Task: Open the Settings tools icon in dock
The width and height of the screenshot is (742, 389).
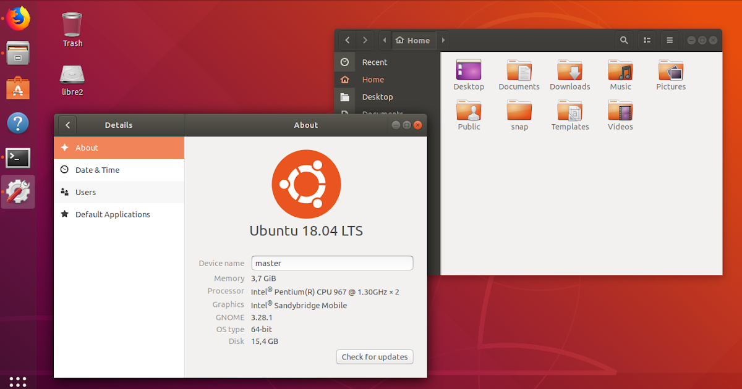Action: point(18,192)
